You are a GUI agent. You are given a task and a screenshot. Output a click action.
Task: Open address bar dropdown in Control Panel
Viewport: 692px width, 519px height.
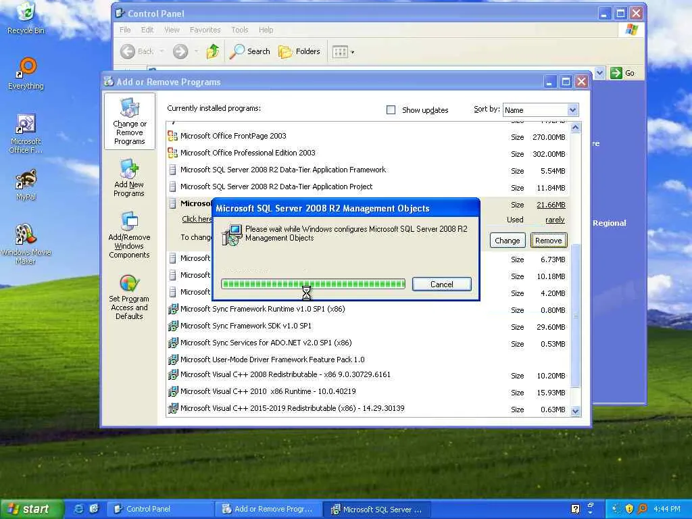click(599, 72)
